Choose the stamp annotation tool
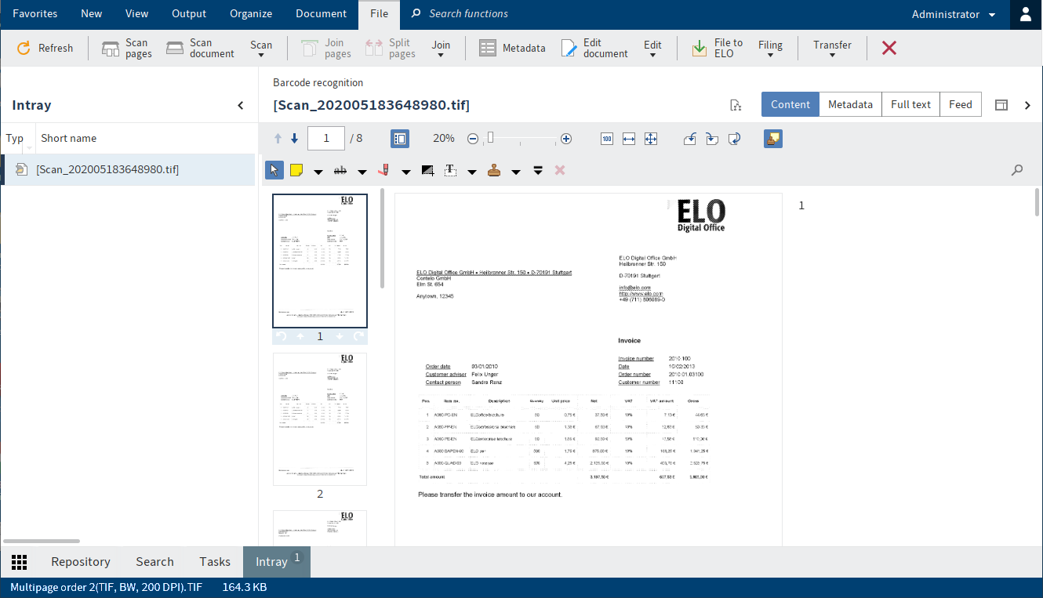1043x598 pixels. pos(493,170)
